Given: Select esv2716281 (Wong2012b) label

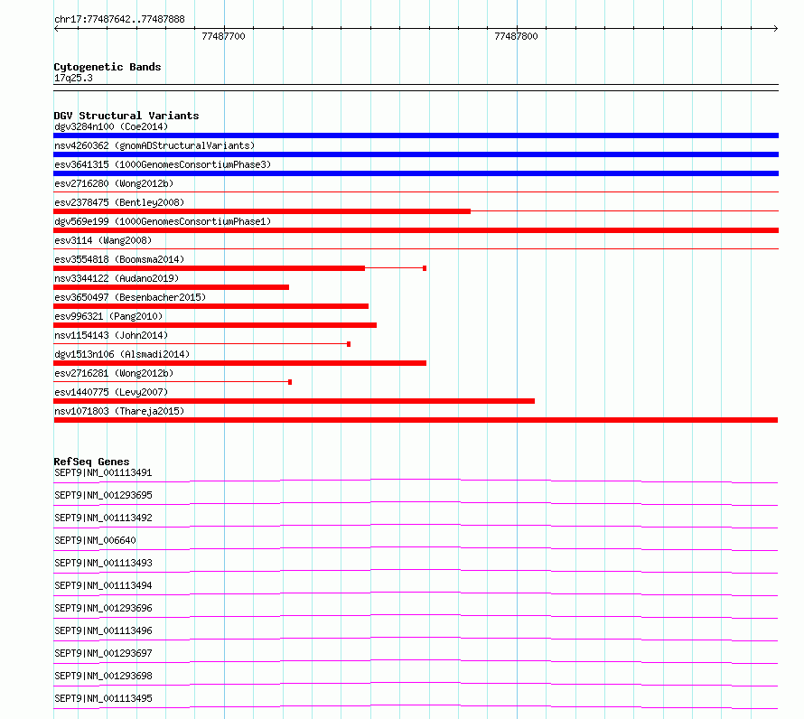Looking at the screenshot, I should click(x=114, y=373).
